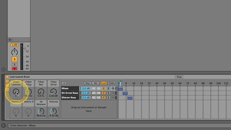
Task: Click the chain selector marker on the zone ruler
Action: click(x=120, y=83)
